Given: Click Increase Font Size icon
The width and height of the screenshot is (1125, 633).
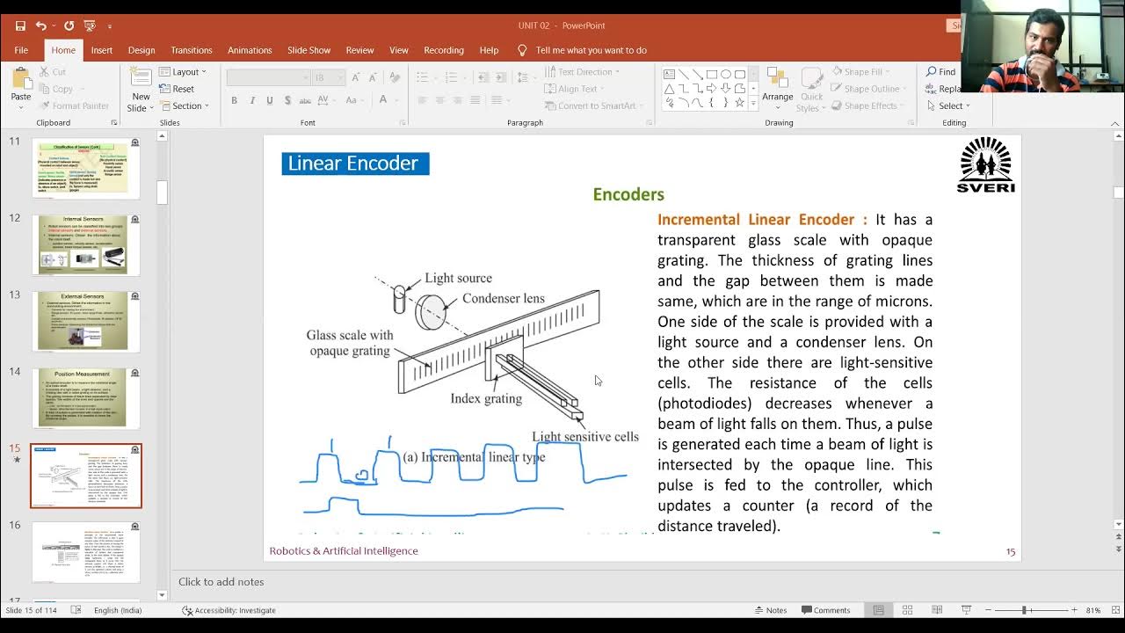Looking at the screenshot, I should pos(355,77).
